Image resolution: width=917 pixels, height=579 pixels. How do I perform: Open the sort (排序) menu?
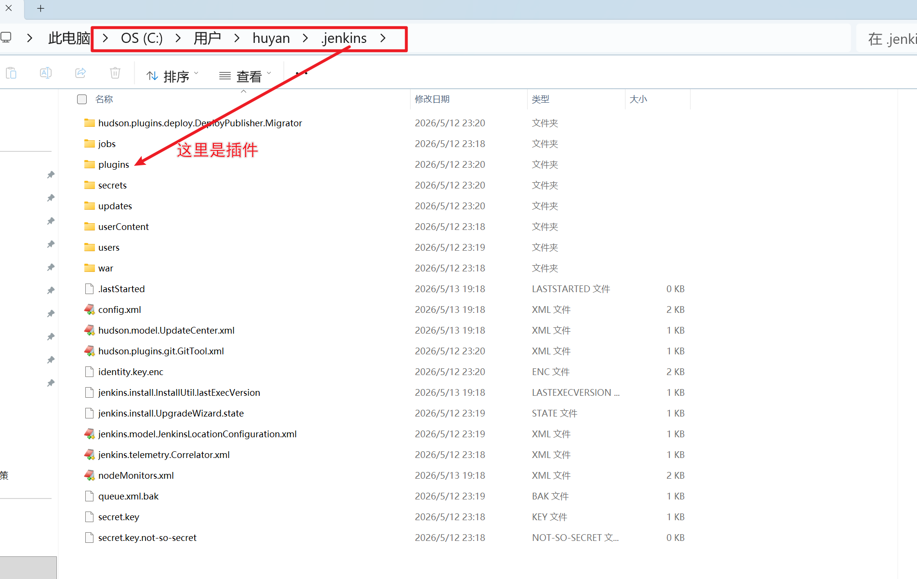(x=173, y=76)
